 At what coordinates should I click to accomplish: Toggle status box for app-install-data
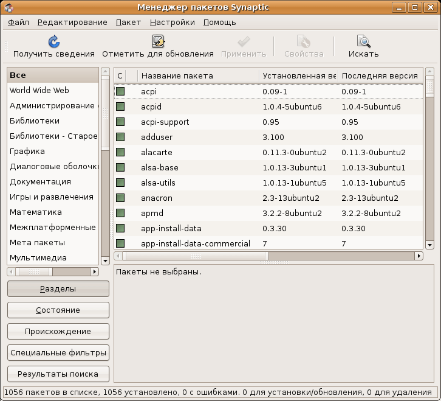[120, 228]
